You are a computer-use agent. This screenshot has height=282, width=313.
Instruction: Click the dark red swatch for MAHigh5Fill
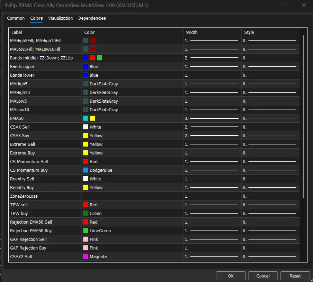coord(92,41)
